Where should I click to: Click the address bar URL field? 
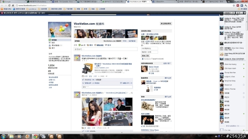pos(123,5)
